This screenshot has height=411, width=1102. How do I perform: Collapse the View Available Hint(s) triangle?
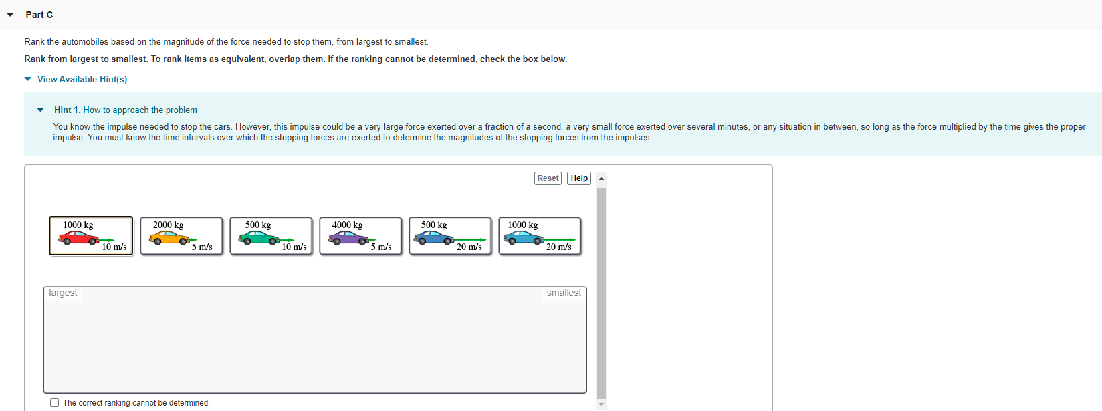(27, 79)
